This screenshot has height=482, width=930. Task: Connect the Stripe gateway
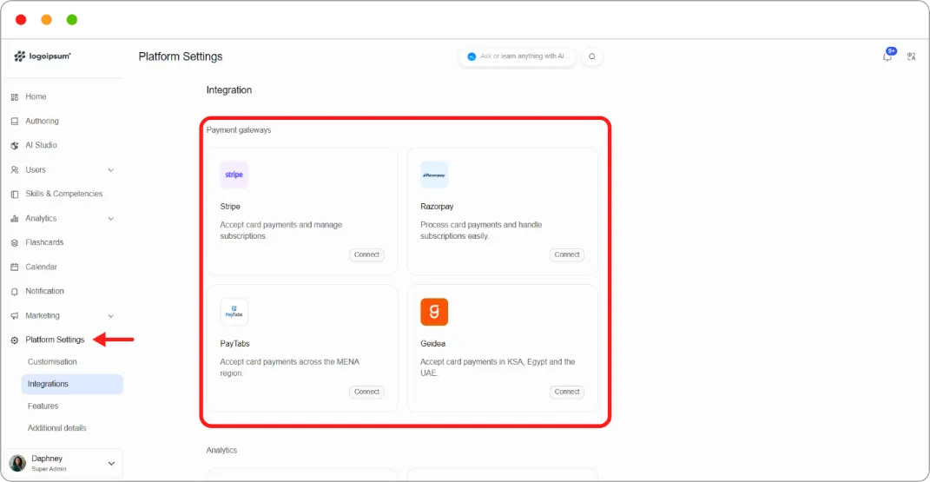click(x=366, y=255)
